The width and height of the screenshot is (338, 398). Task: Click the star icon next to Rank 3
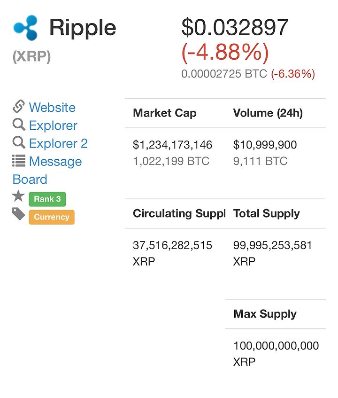18,196
